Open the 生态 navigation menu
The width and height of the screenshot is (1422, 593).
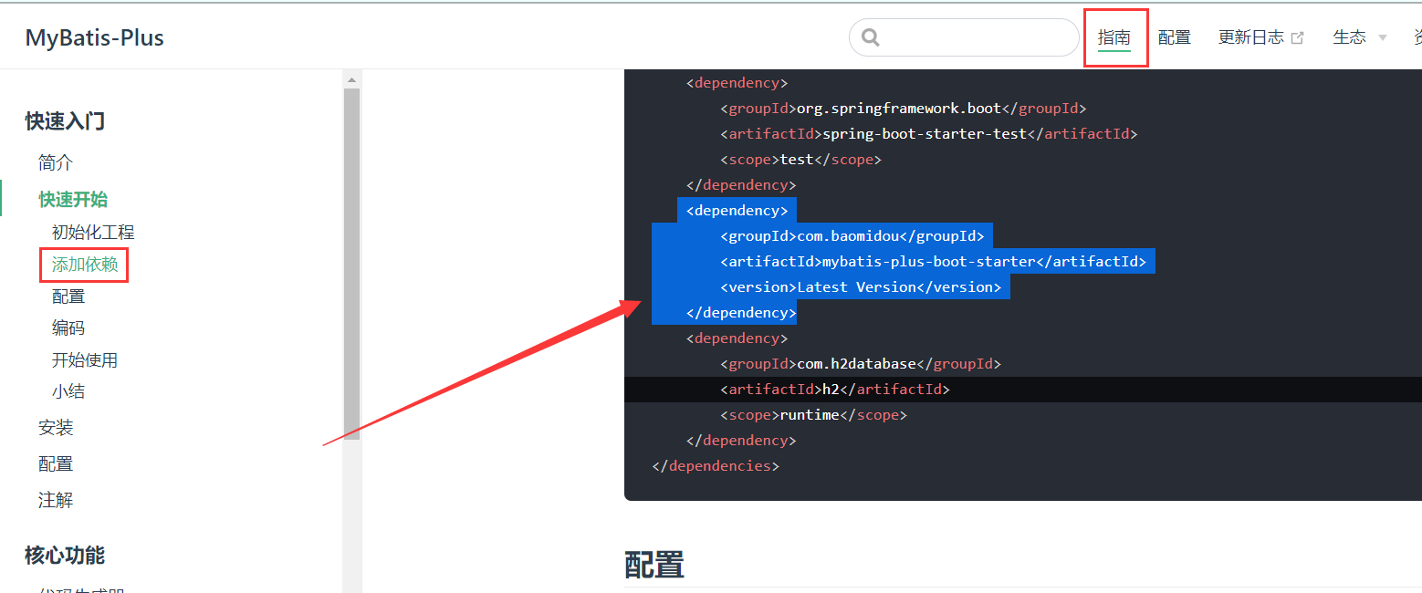[1349, 37]
